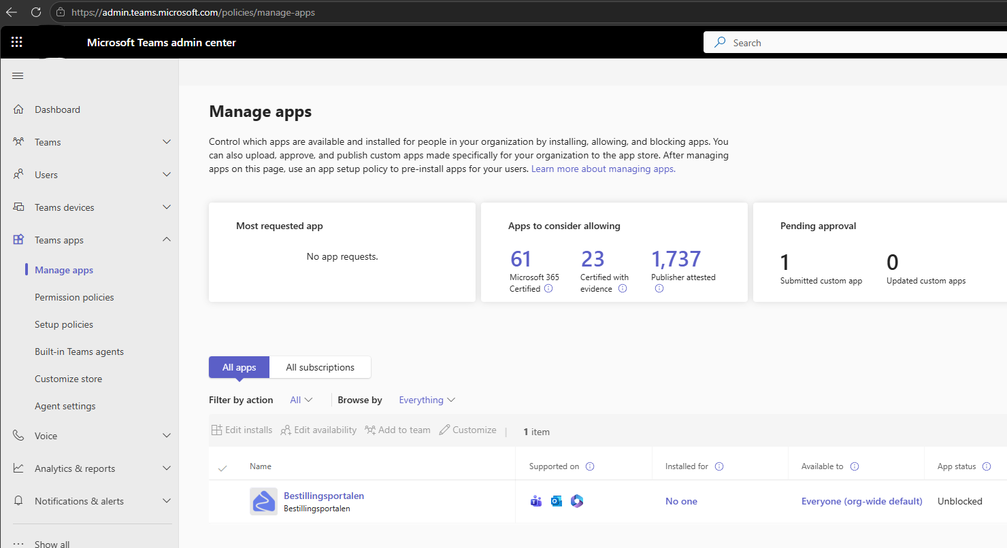Click info icon beside Available to column
The image size is (1007, 548).
855,466
